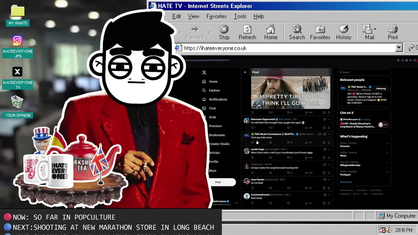This screenshot has width=418, height=235.
Task: Open the Tools menu
Action: (240, 16)
